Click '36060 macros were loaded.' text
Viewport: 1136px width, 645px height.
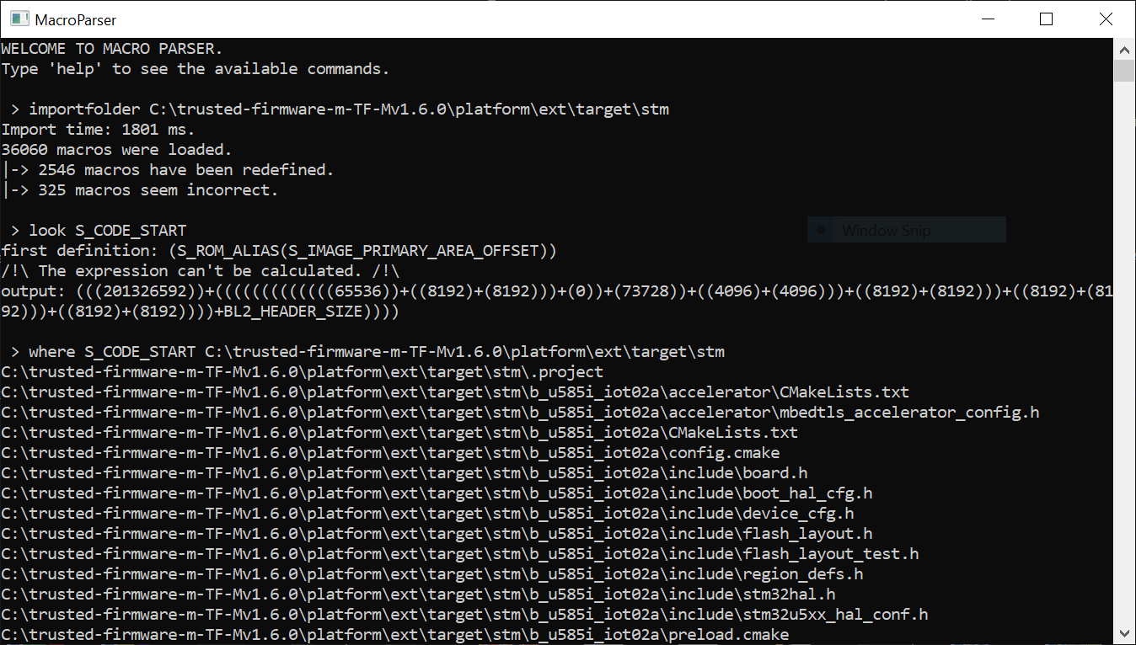[116, 150]
